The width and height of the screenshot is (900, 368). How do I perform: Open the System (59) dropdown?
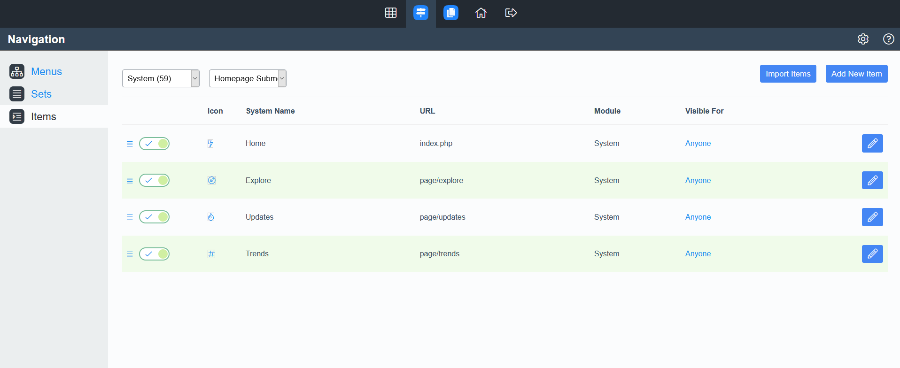160,78
